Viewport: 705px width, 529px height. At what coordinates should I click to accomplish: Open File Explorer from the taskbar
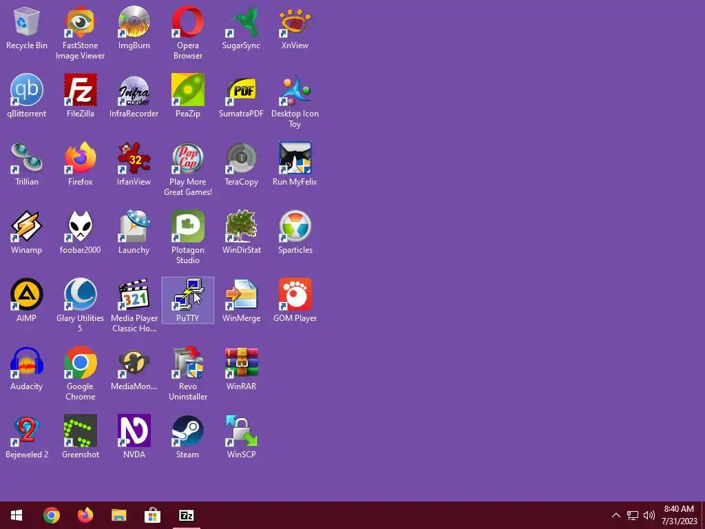pos(118,515)
